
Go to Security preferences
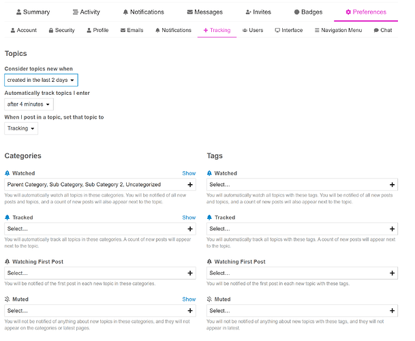(61, 30)
